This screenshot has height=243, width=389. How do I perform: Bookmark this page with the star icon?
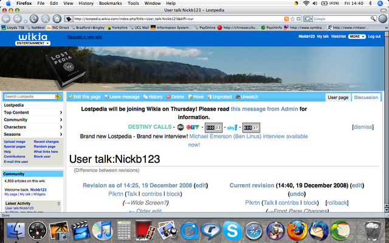tap(292, 19)
